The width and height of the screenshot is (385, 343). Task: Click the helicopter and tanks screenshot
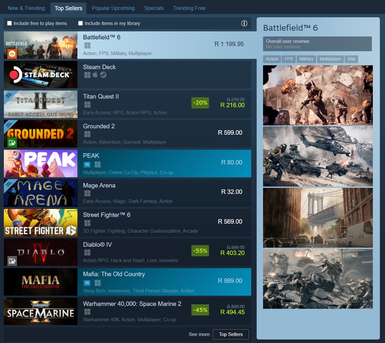tap(318, 156)
